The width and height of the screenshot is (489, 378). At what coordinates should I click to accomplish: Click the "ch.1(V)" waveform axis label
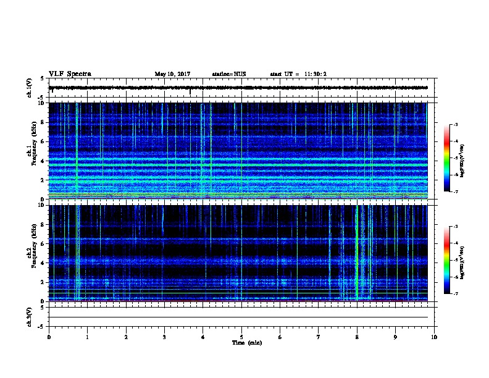(30, 88)
